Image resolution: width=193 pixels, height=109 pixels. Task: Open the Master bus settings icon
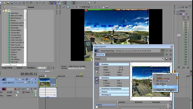coord(178,11)
